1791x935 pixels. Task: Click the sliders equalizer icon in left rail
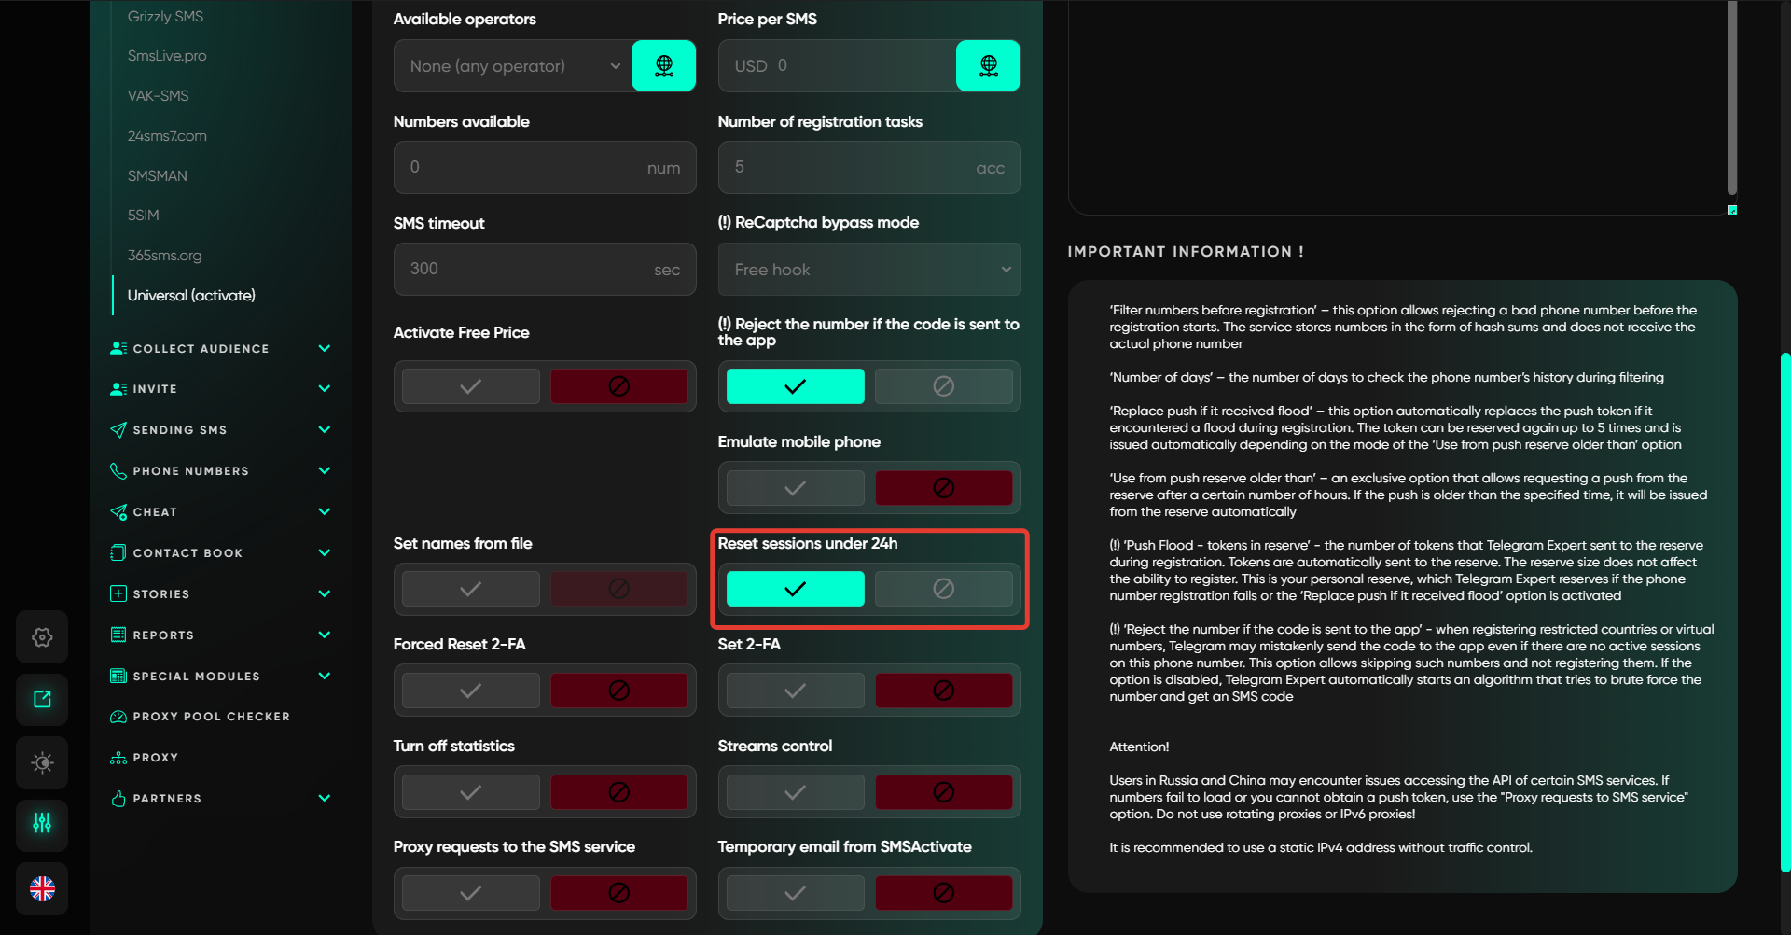42,824
